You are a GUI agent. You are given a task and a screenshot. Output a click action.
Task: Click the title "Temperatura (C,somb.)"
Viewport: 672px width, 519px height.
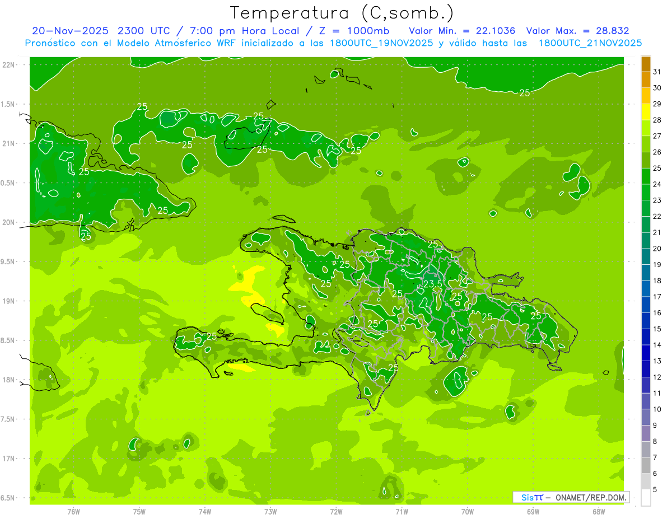click(342, 13)
